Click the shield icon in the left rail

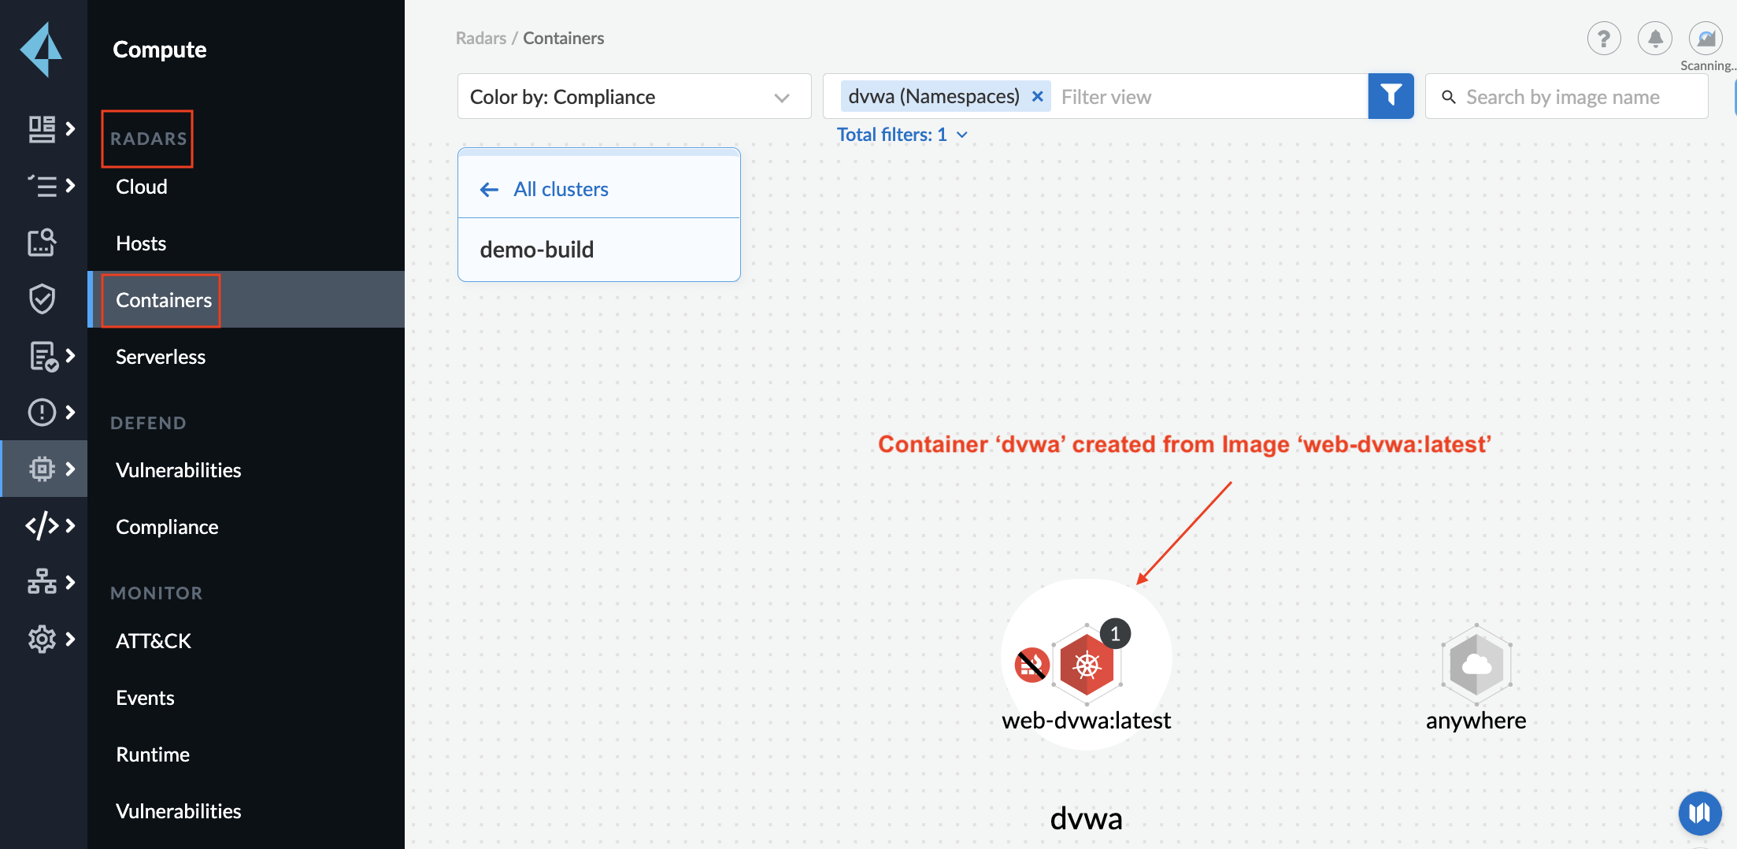(42, 299)
